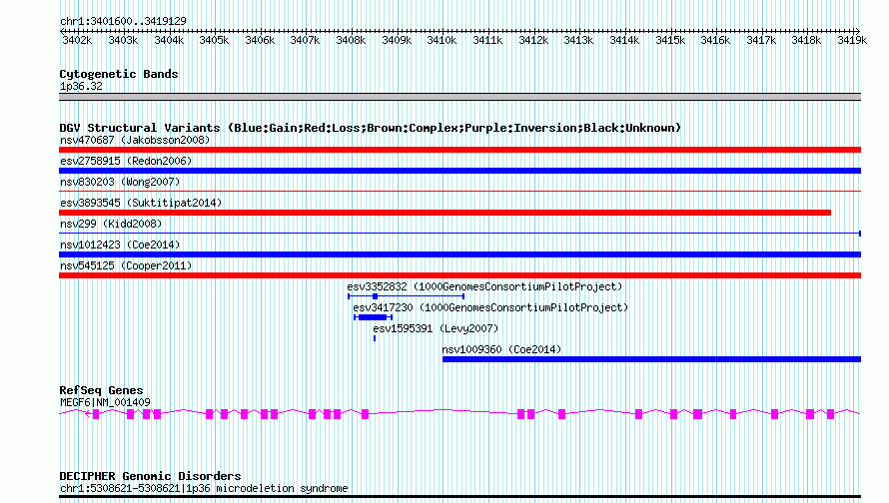The width and height of the screenshot is (889, 503).
Task: Click the 3419k ruler tick label
Action: [x=852, y=40]
